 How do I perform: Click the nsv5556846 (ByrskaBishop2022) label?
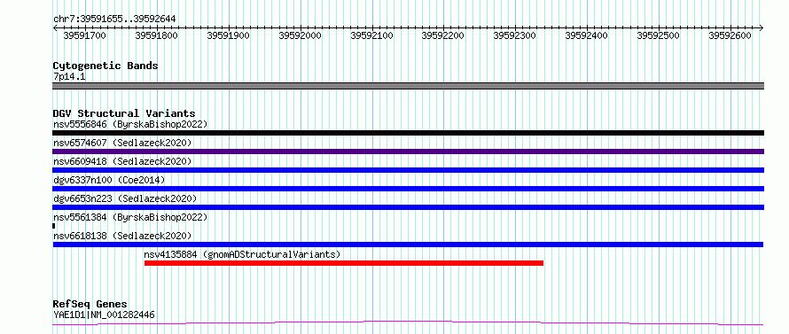[x=130, y=124]
